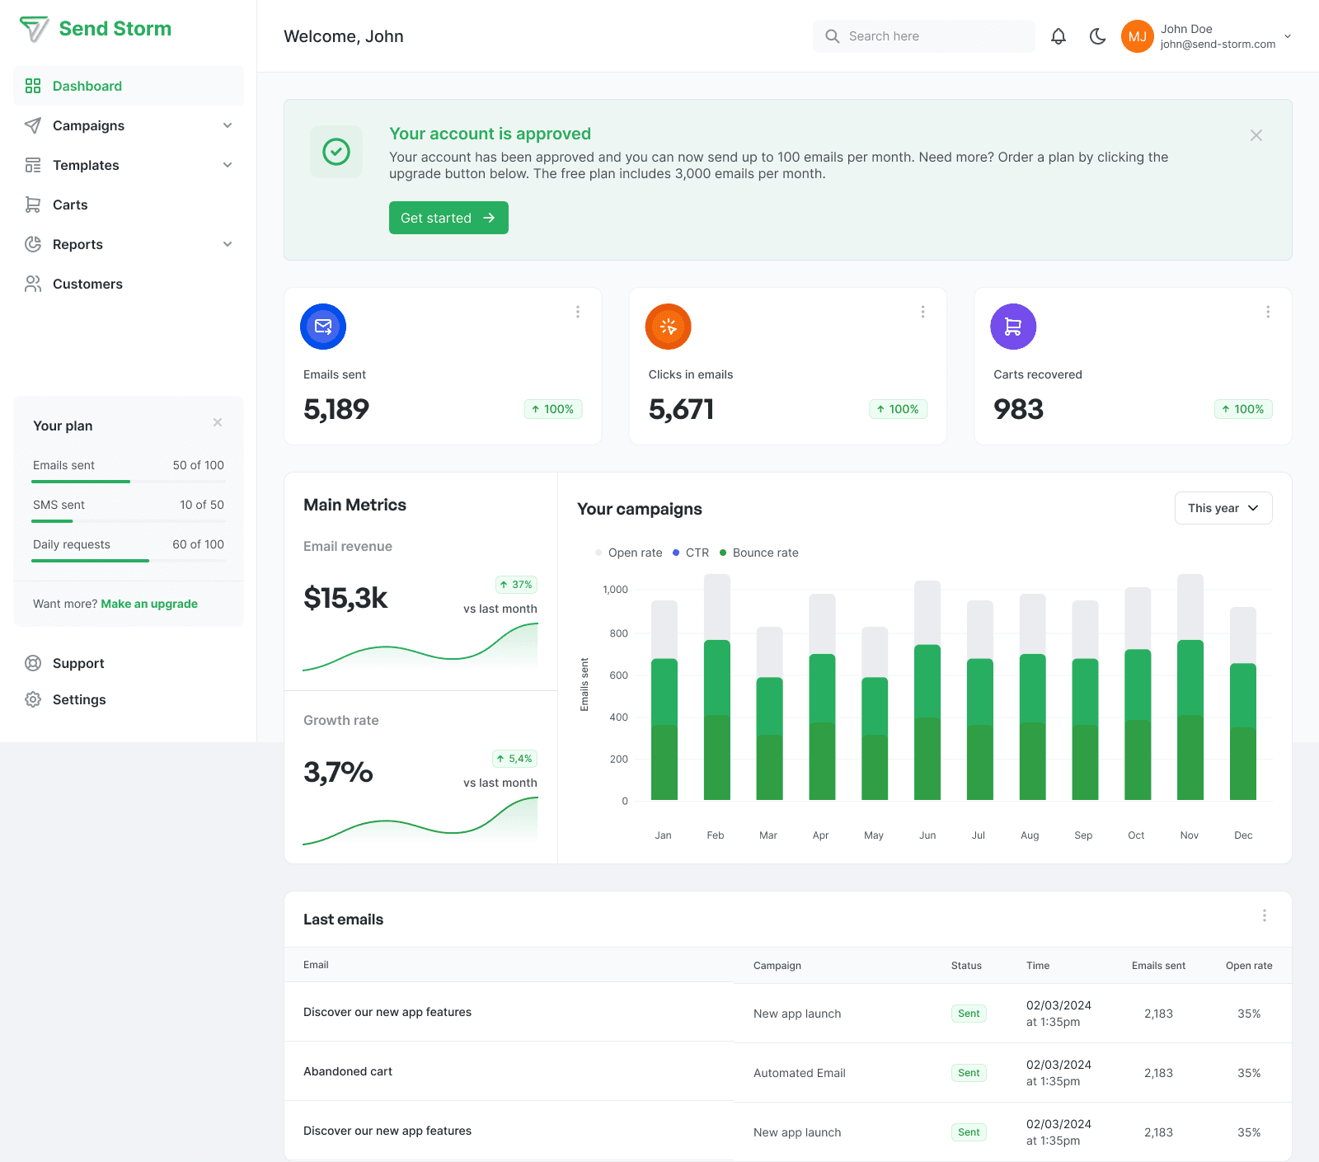This screenshot has height=1162, width=1319.
Task: Toggle the Bounce rate legend item
Action: coord(759,553)
